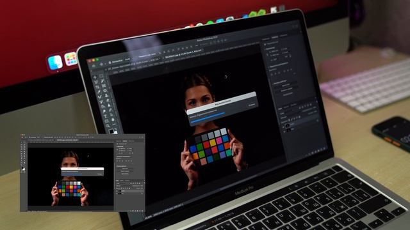
Task: Toggle width-height link in laptop Properties panel
Action: (x=268, y=54)
